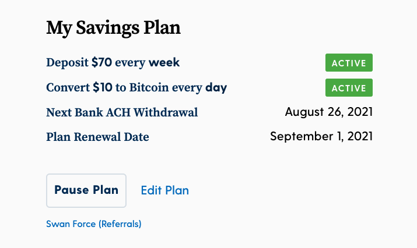Screen dimensions: 417x248
Task: Click the September 1, 2021 renewal date
Action: pyautogui.click(x=321, y=137)
